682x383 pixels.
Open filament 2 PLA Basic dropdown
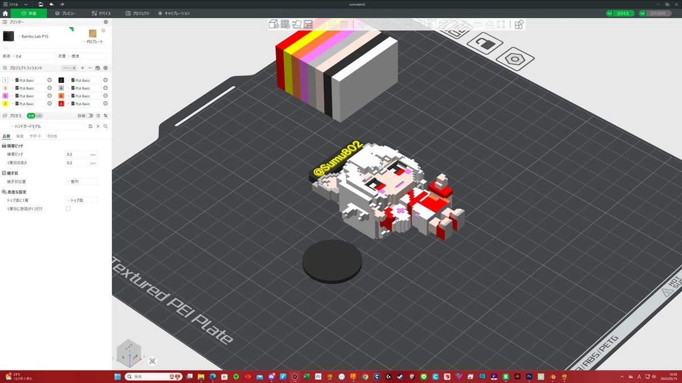84,81
